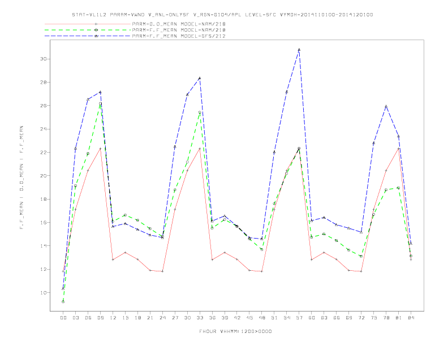448x346 pixels.
Task: Click y-axis tick label 16
Action: point(44,222)
